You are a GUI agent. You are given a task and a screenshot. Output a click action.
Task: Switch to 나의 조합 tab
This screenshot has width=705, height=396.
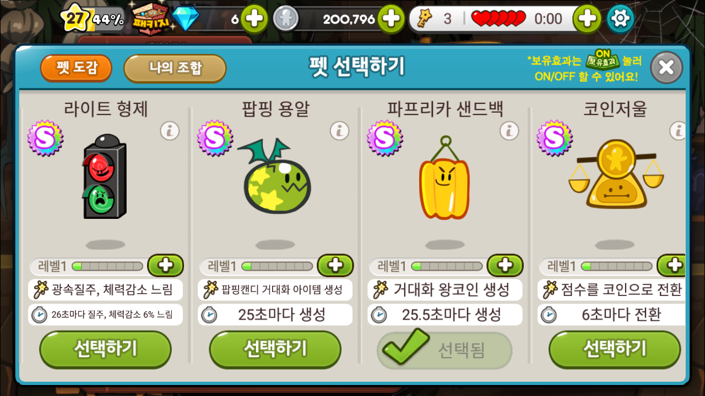click(x=175, y=68)
